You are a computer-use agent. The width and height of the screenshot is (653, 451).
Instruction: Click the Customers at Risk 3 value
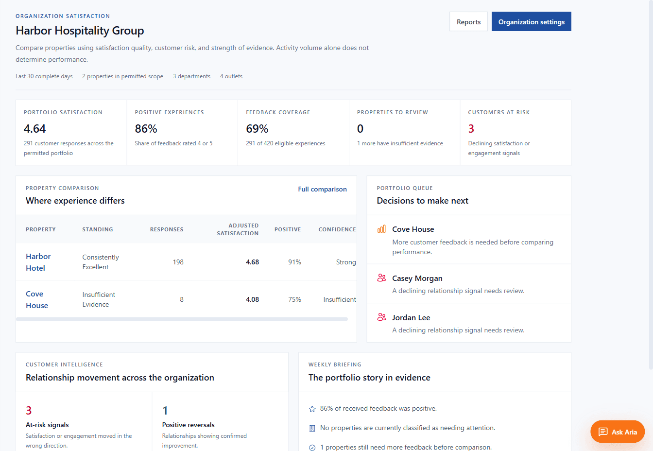tap(471, 129)
